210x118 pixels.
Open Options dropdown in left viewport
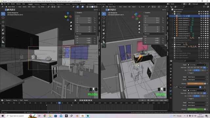(x=96, y=10)
